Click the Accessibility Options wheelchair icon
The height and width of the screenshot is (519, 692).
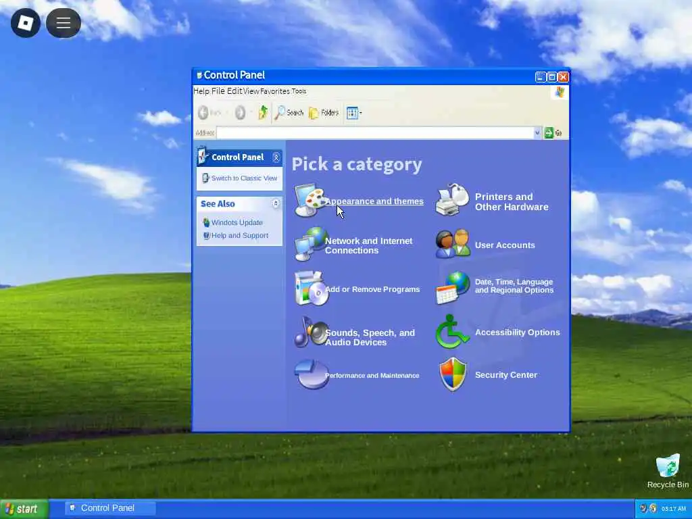(452, 332)
